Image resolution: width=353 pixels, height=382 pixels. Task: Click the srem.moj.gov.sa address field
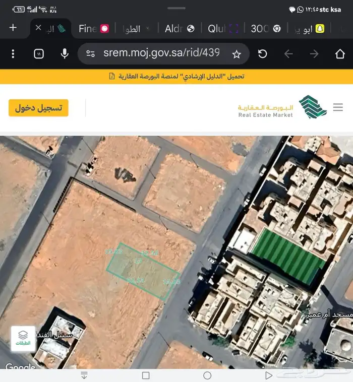click(x=161, y=53)
